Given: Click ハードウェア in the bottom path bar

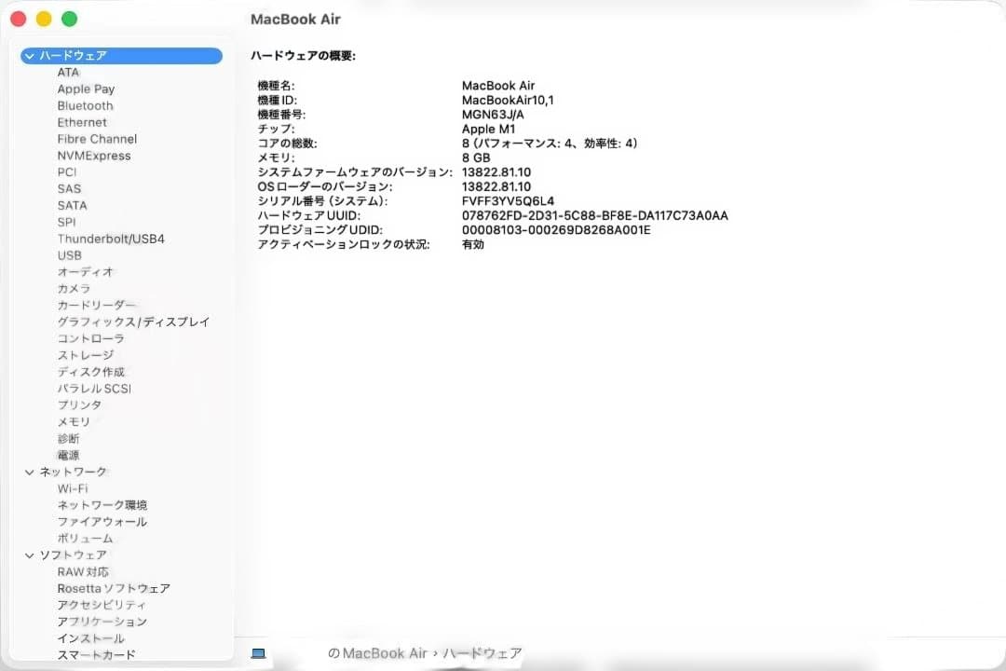Looking at the screenshot, I should [482, 653].
